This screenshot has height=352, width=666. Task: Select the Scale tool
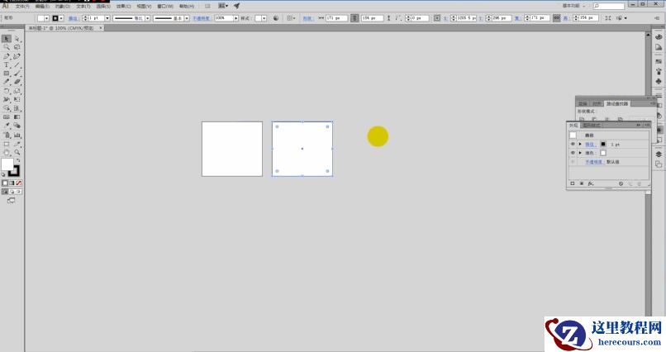pyautogui.click(x=17, y=91)
